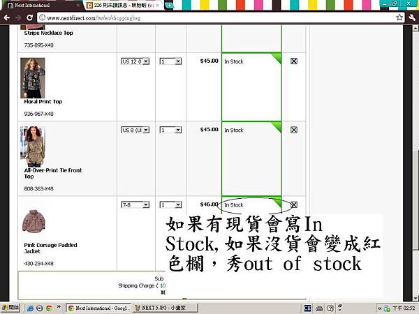
Task: Close the Next International browser tab
Action: (78, 5)
